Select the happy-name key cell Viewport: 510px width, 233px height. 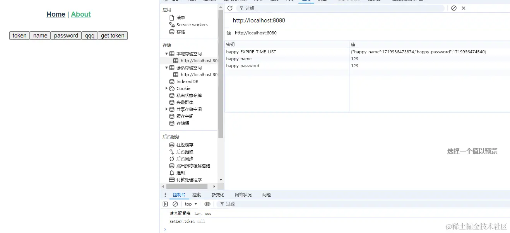pos(287,59)
